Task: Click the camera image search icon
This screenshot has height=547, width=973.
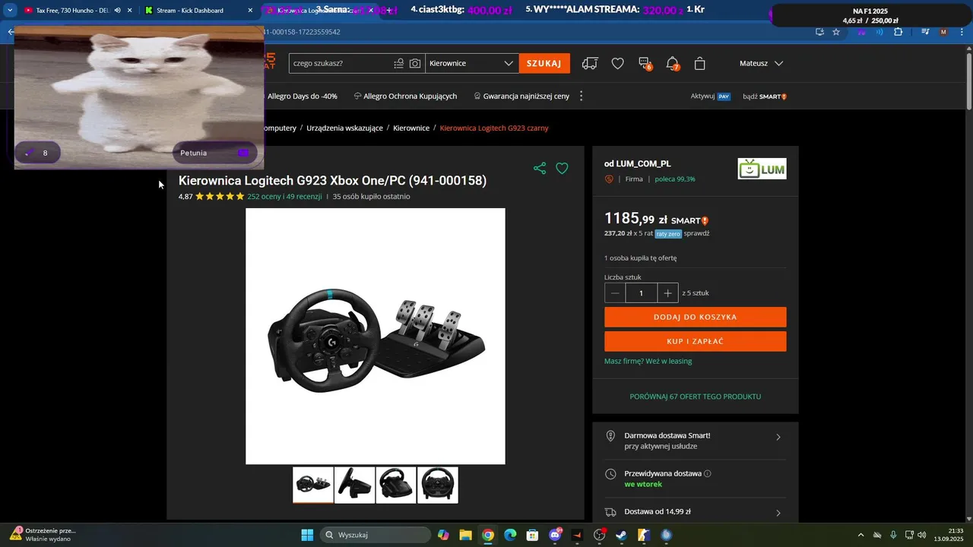Action: [414, 64]
